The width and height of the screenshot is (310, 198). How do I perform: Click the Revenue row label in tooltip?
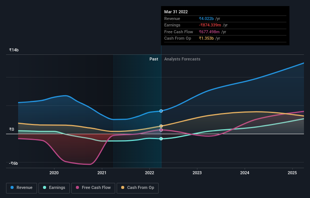[x=172, y=19]
